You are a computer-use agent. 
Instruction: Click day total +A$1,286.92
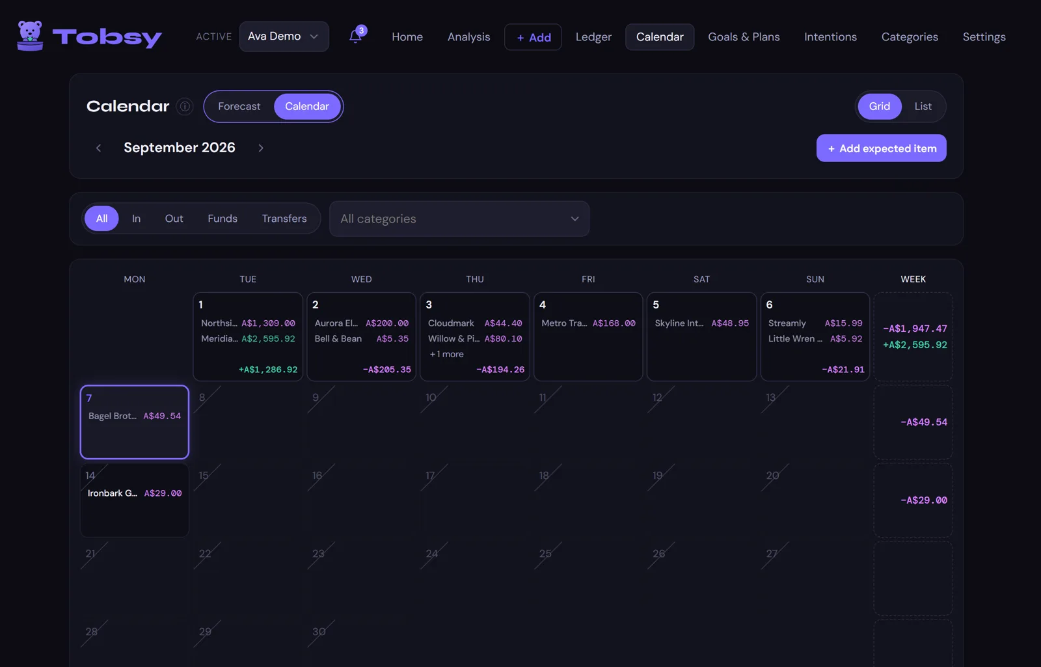click(x=268, y=370)
